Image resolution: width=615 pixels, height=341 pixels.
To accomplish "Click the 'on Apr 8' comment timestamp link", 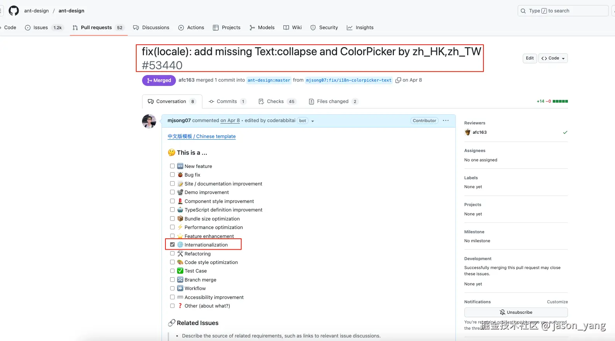I will pyautogui.click(x=230, y=121).
